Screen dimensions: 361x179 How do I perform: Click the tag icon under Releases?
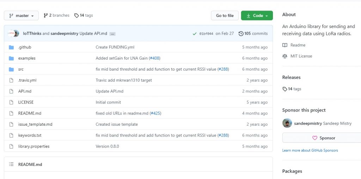[285, 89]
